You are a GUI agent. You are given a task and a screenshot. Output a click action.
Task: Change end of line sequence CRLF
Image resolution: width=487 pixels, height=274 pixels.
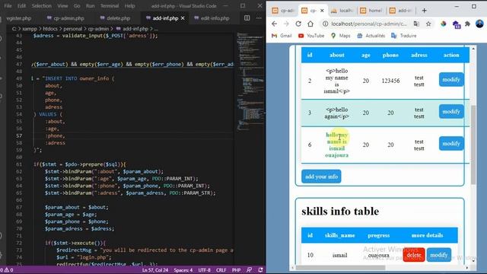221,270
